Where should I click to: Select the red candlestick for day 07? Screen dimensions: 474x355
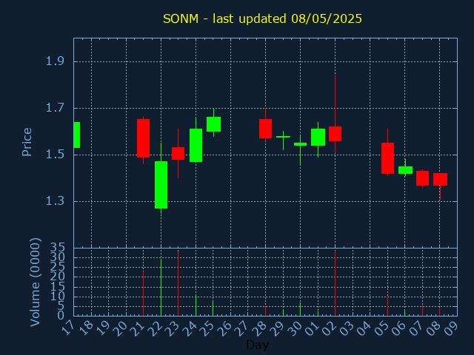click(x=422, y=178)
